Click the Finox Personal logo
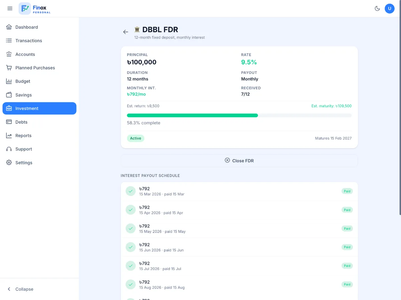 pyautogui.click(x=35, y=8)
